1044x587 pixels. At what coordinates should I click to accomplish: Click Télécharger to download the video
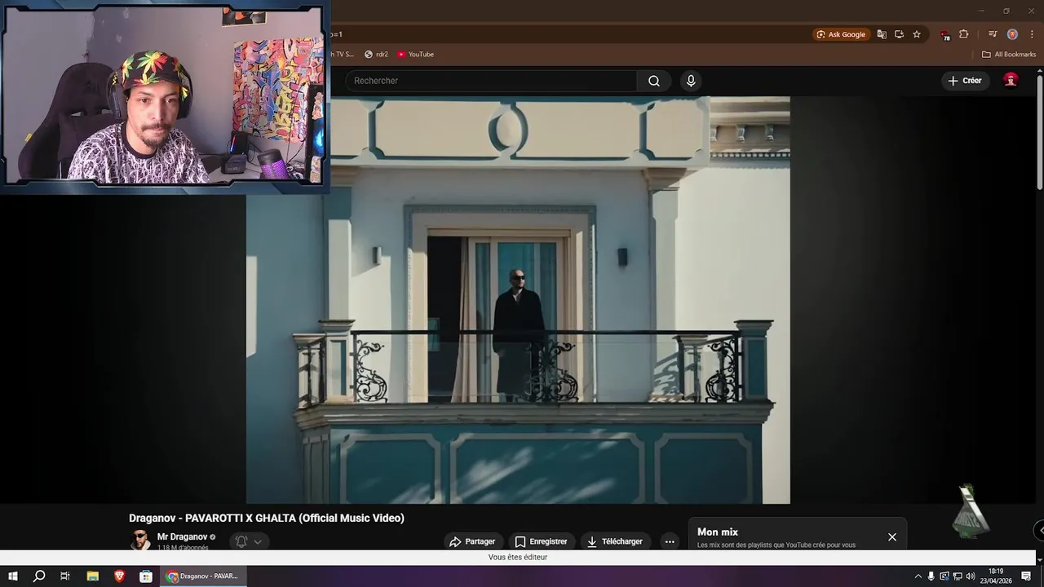pyautogui.click(x=615, y=541)
